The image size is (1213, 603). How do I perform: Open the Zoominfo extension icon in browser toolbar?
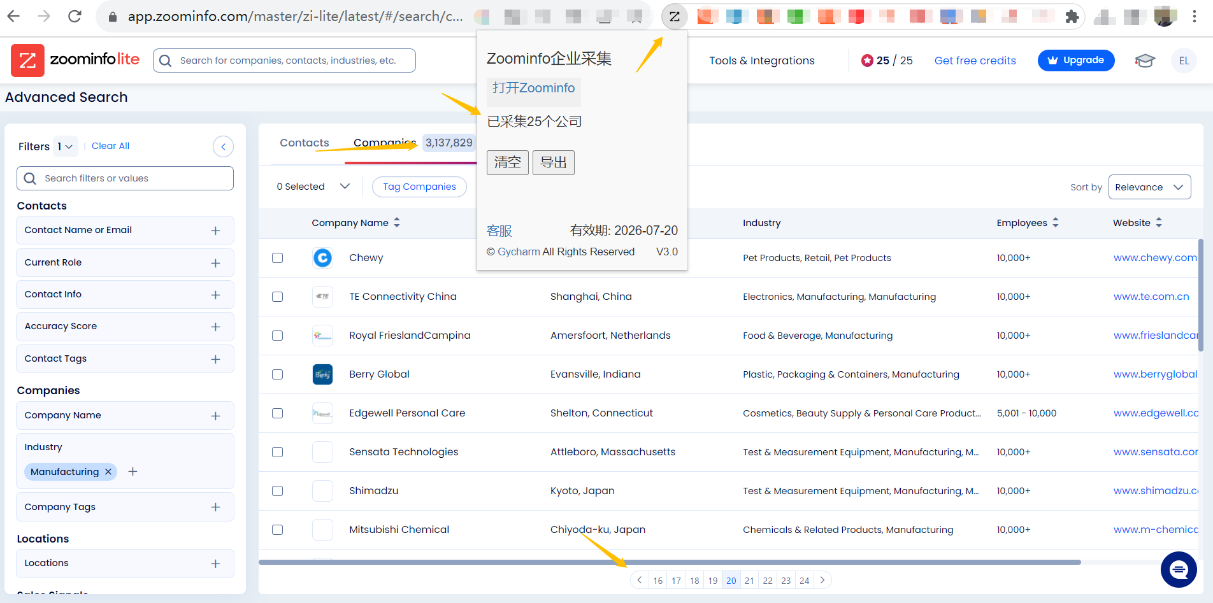coord(674,17)
